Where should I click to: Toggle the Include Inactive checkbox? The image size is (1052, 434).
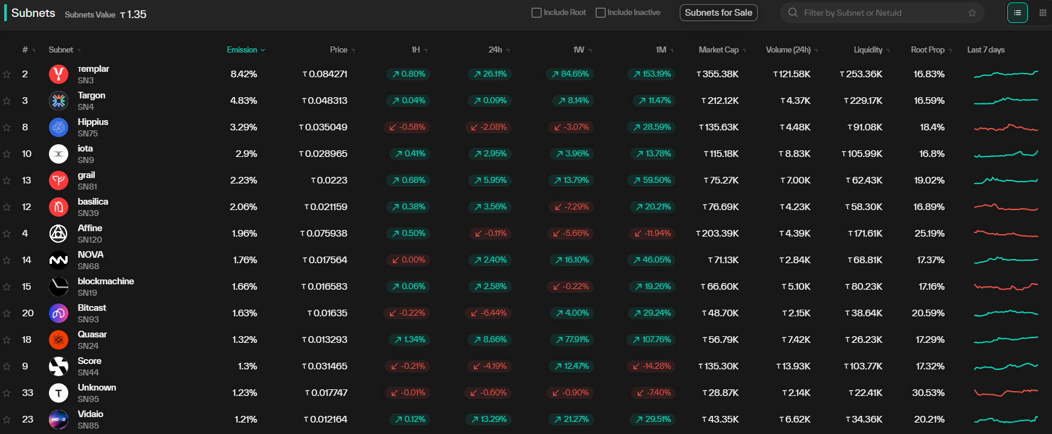pos(600,13)
